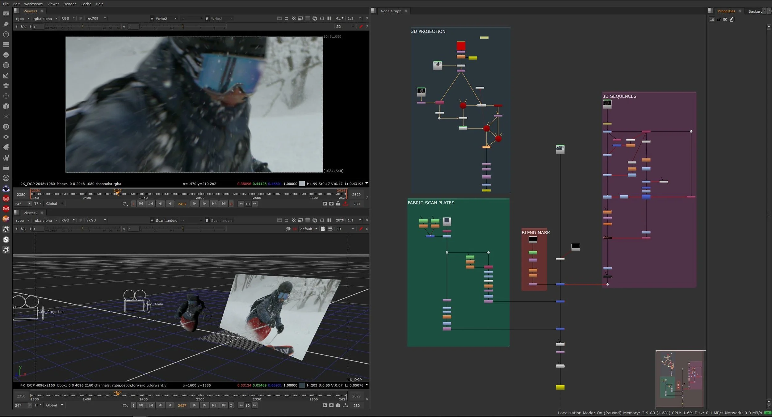This screenshot has width=772, height=417.
Task: Open the Transform nodes move icon
Action: point(6,96)
